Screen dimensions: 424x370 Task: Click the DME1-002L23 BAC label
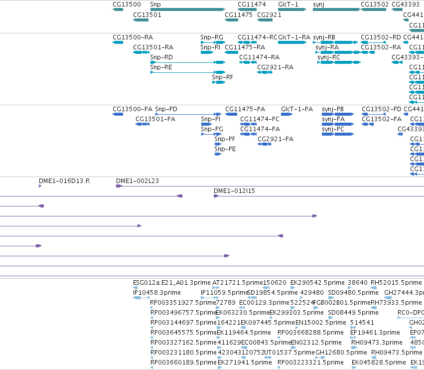pos(138,181)
